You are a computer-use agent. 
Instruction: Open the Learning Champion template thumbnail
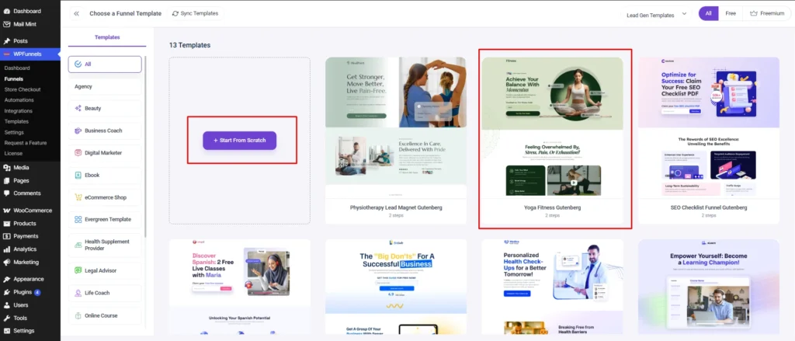click(709, 287)
